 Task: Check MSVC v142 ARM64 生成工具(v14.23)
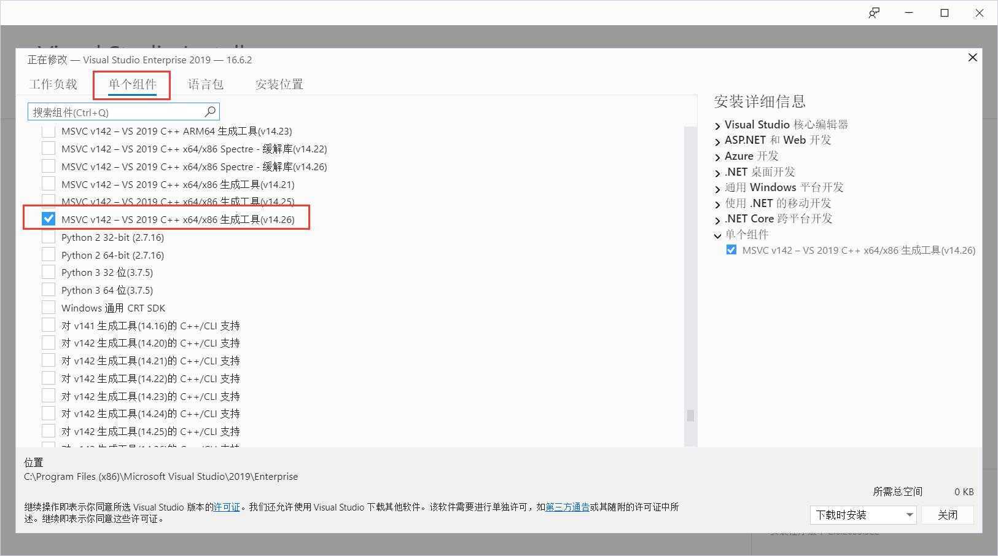pyautogui.click(x=49, y=131)
